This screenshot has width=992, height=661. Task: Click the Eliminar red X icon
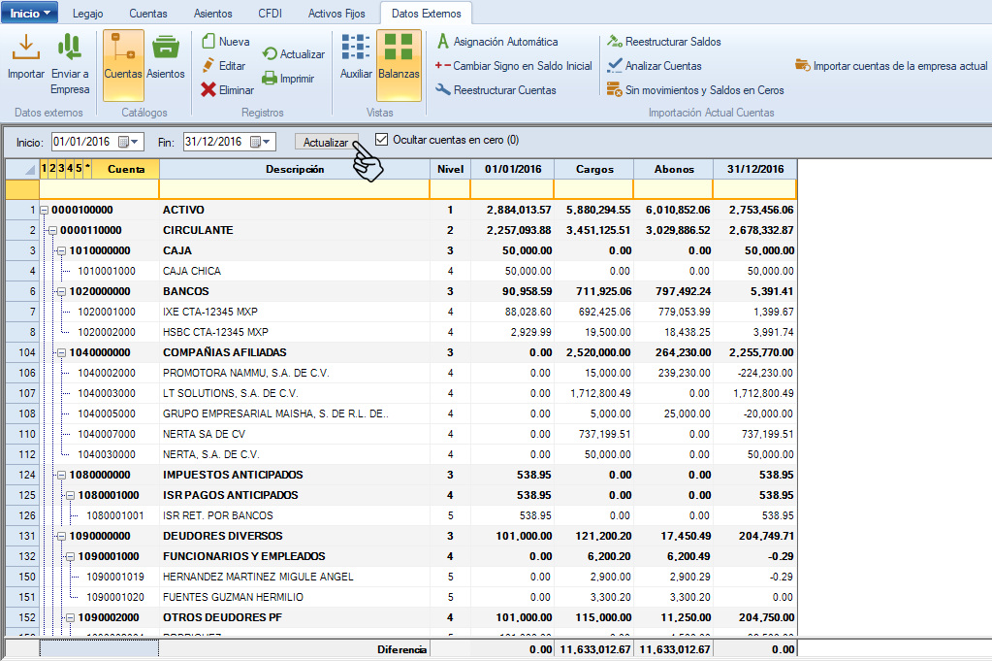pyautogui.click(x=208, y=89)
